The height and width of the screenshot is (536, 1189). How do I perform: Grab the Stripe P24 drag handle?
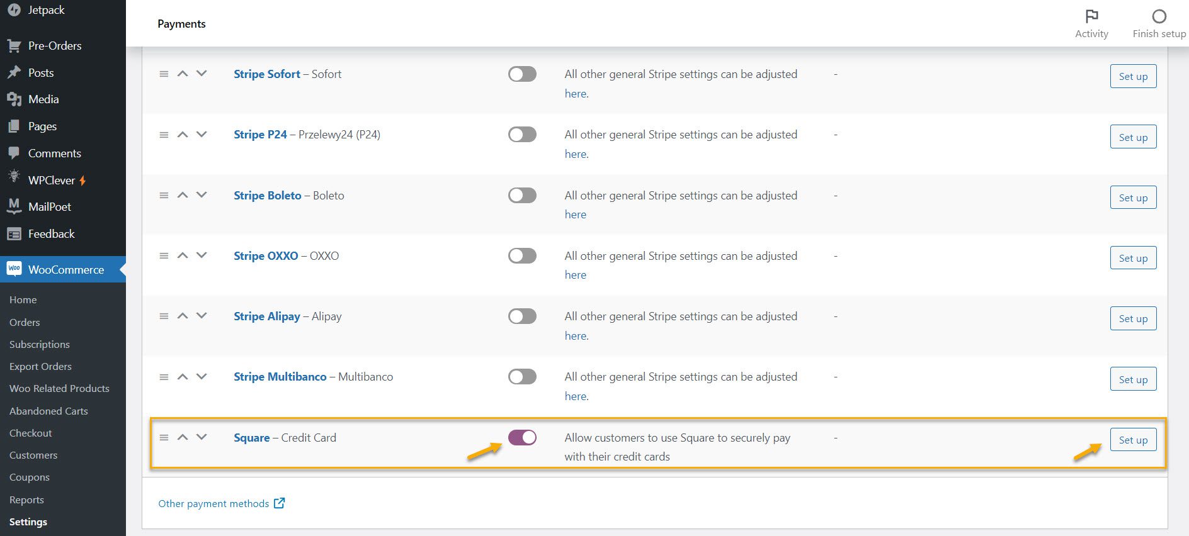(164, 135)
